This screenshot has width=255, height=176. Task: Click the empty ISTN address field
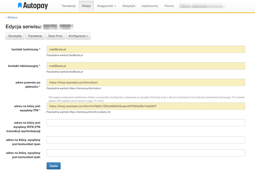(x=145, y=122)
